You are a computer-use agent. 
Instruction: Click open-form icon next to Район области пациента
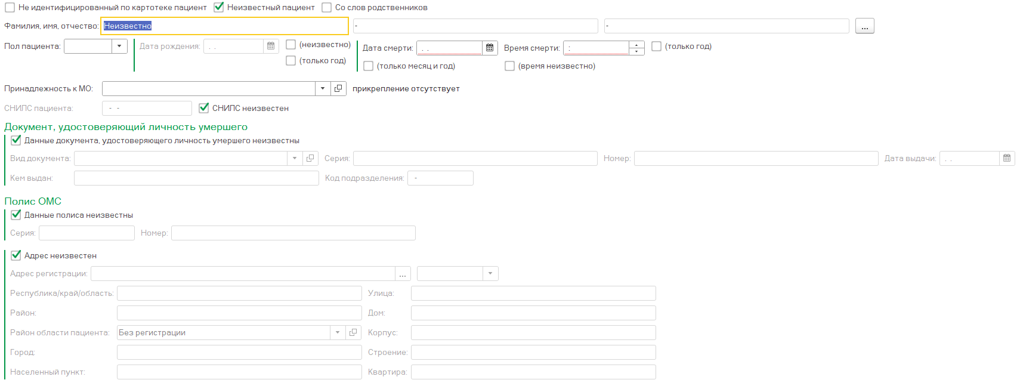click(353, 332)
